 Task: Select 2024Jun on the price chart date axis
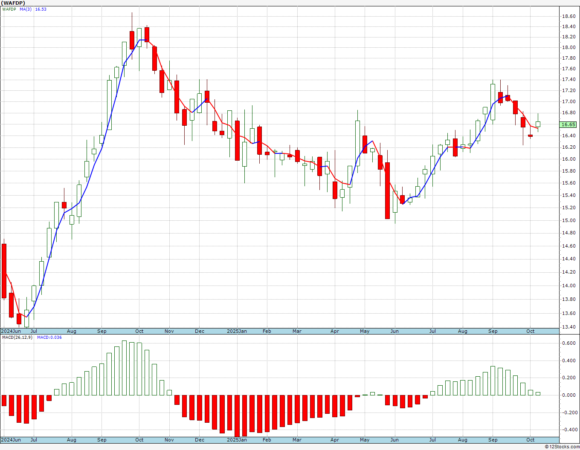click(x=11, y=331)
